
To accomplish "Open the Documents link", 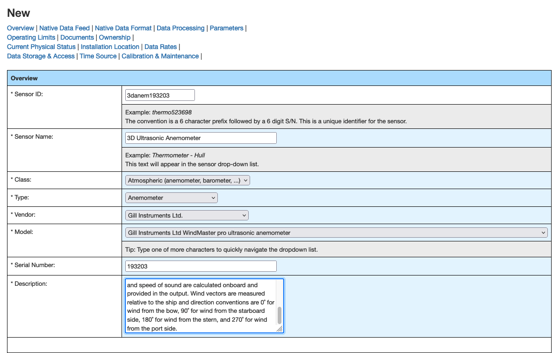I will (x=77, y=37).
